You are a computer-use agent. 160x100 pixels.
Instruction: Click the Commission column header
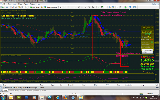pyautogui.click(x=128, y=85)
